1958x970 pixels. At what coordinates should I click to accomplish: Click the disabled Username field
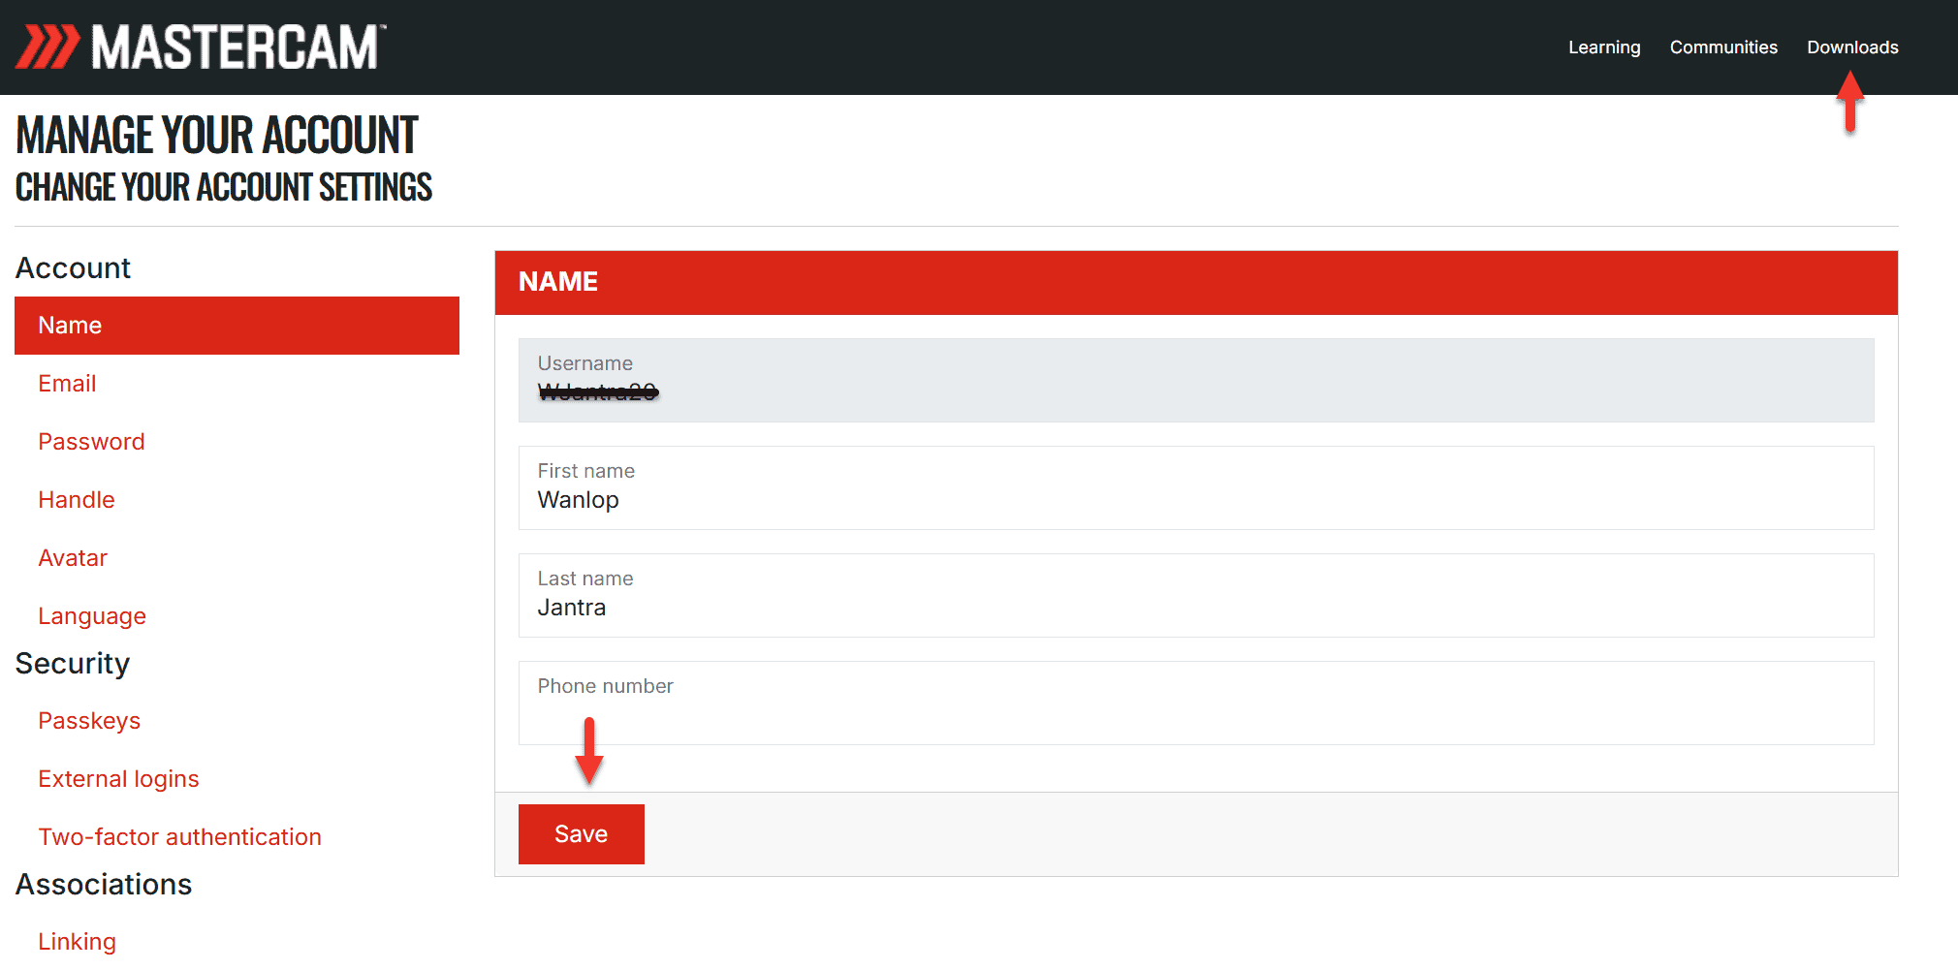1196,380
